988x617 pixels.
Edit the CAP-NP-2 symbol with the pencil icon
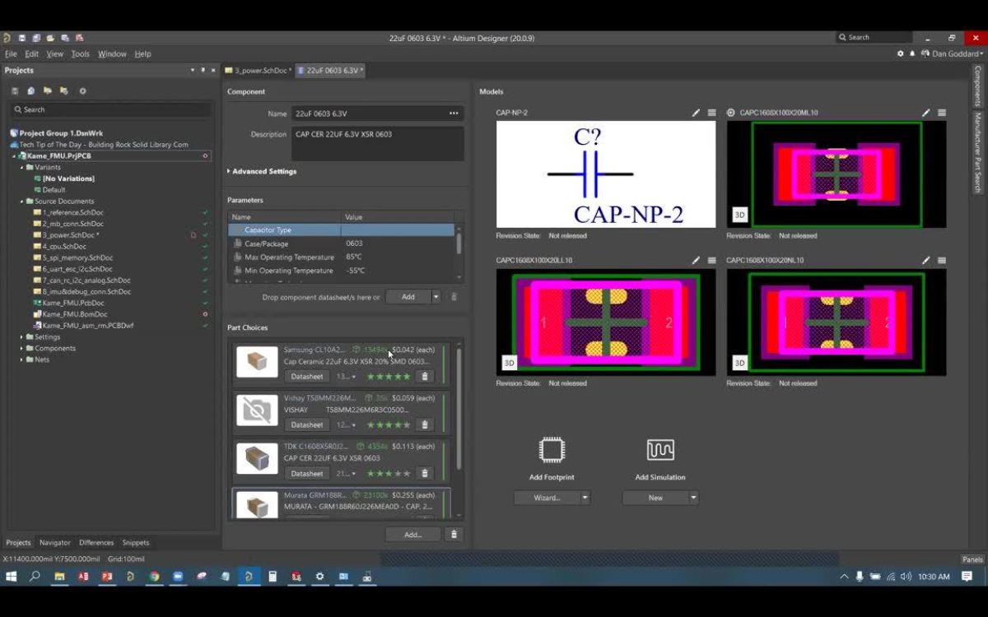[x=696, y=113]
